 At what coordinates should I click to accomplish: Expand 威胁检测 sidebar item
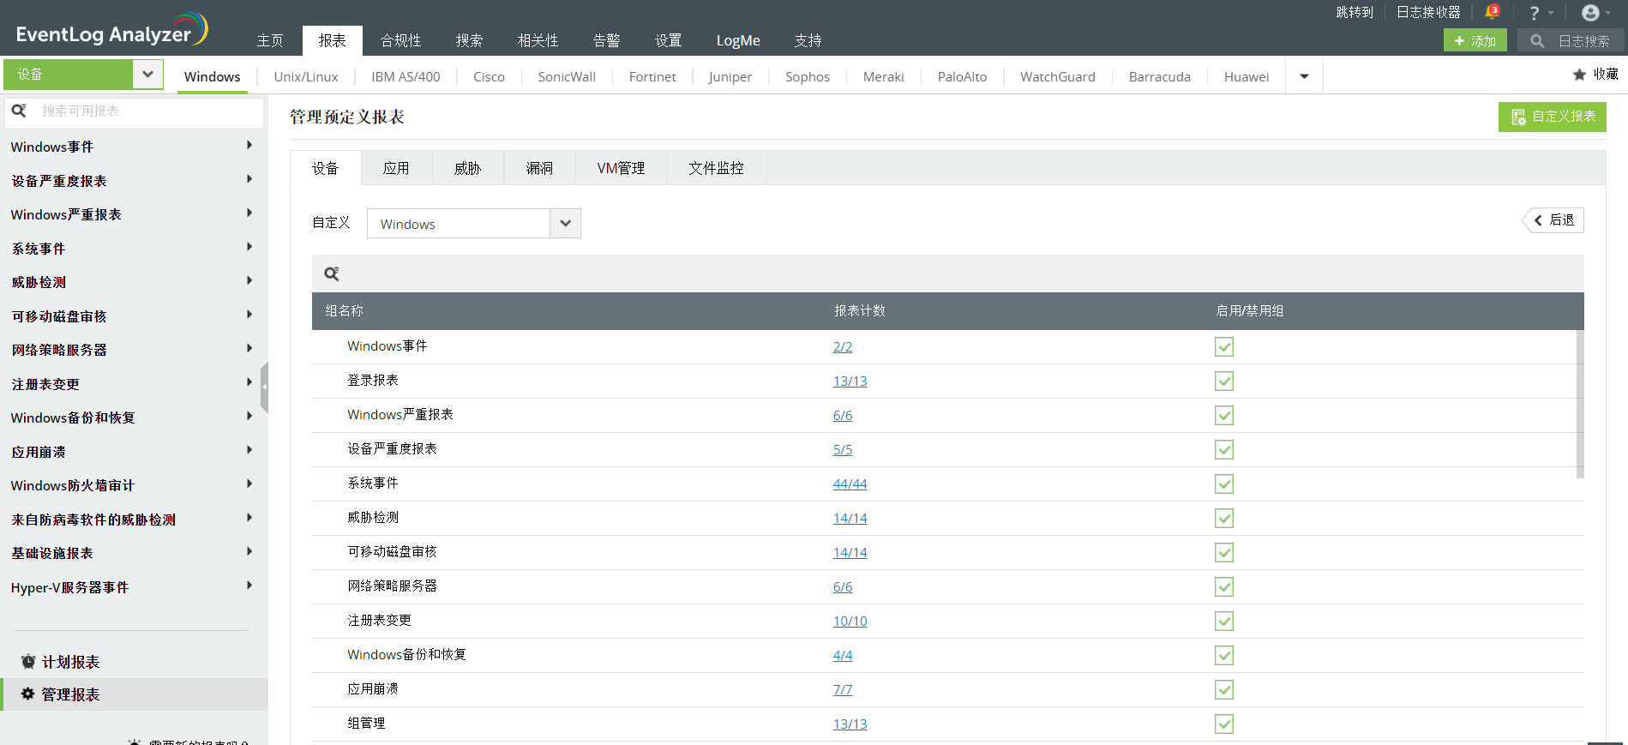[x=249, y=280]
